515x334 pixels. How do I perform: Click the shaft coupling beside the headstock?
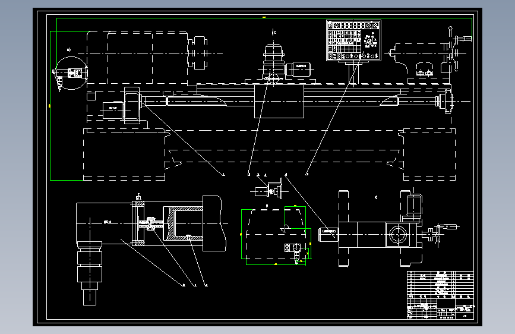click(197, 53)
